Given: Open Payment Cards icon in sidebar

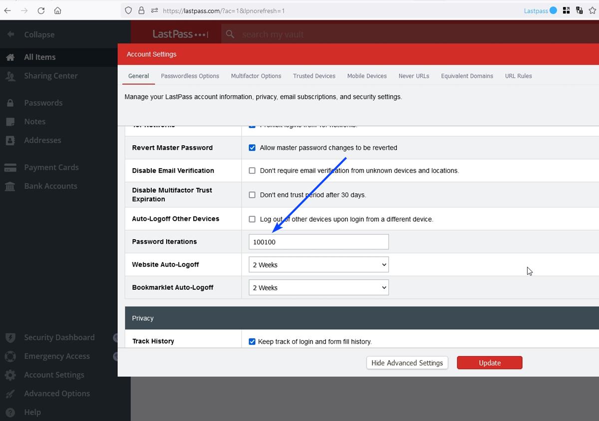Looking at the screenshot, I should pos(10,168).
